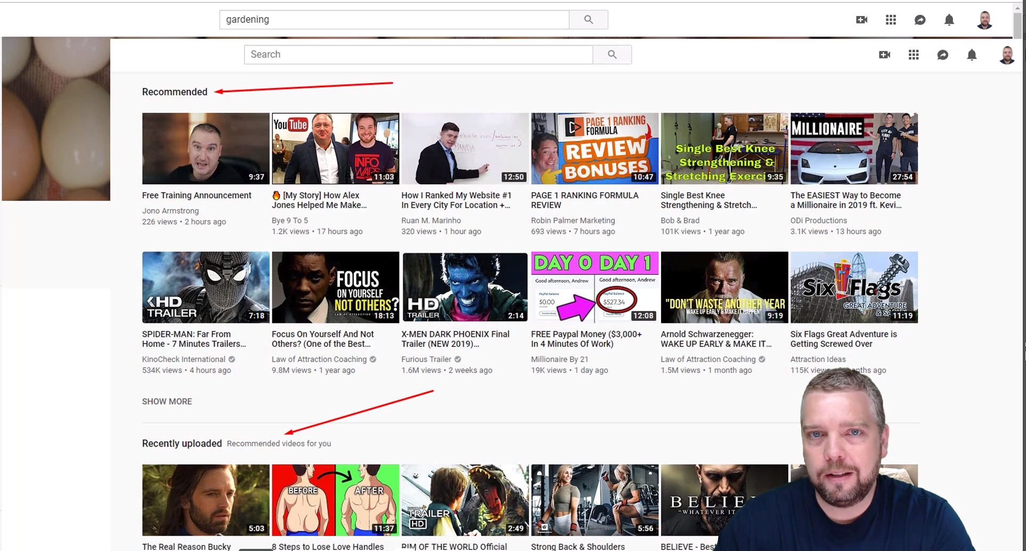The height and width of the screenshot is (551, 1026).
Task: Open the whiteboard website ranking video thumbnail
Action: point(465,149)
